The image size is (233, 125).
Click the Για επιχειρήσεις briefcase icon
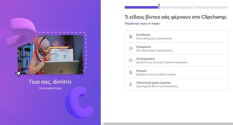click(x=130, y=60)
